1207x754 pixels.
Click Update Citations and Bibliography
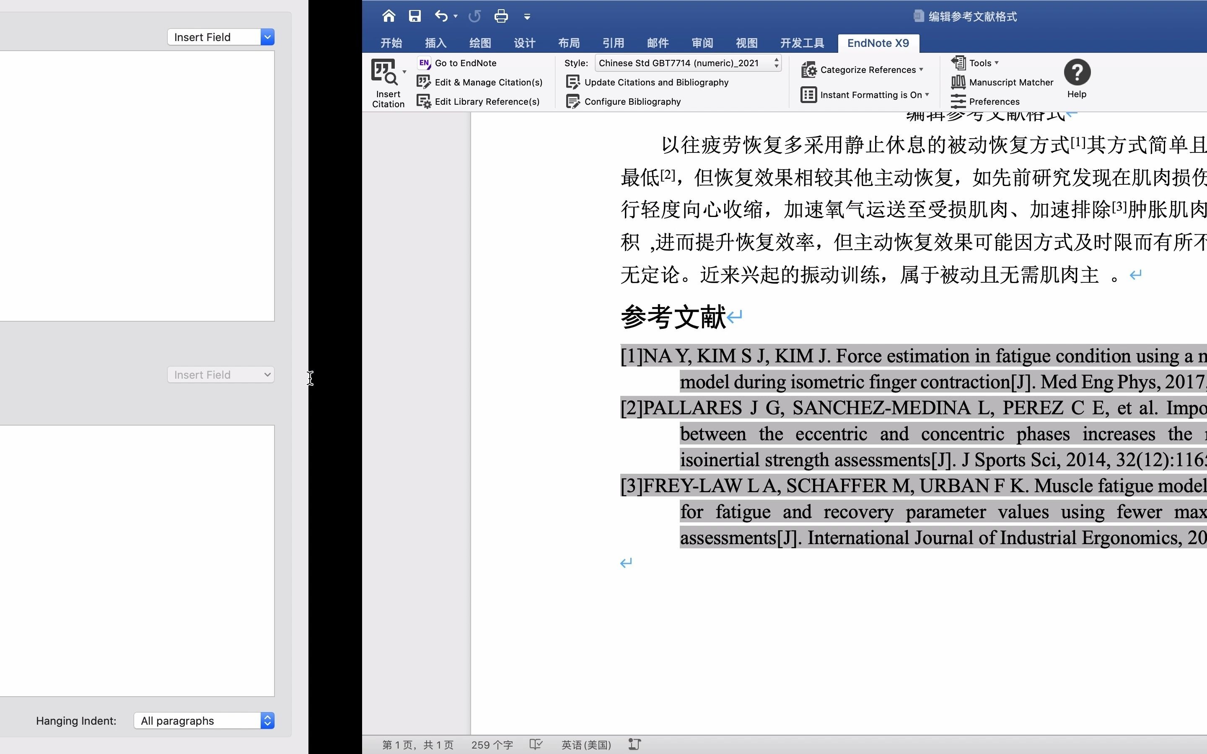click(x=648, y=82)
